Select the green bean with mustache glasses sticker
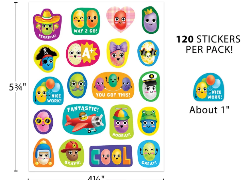Viewport: 252px width, 180px height. coord(77,85)
